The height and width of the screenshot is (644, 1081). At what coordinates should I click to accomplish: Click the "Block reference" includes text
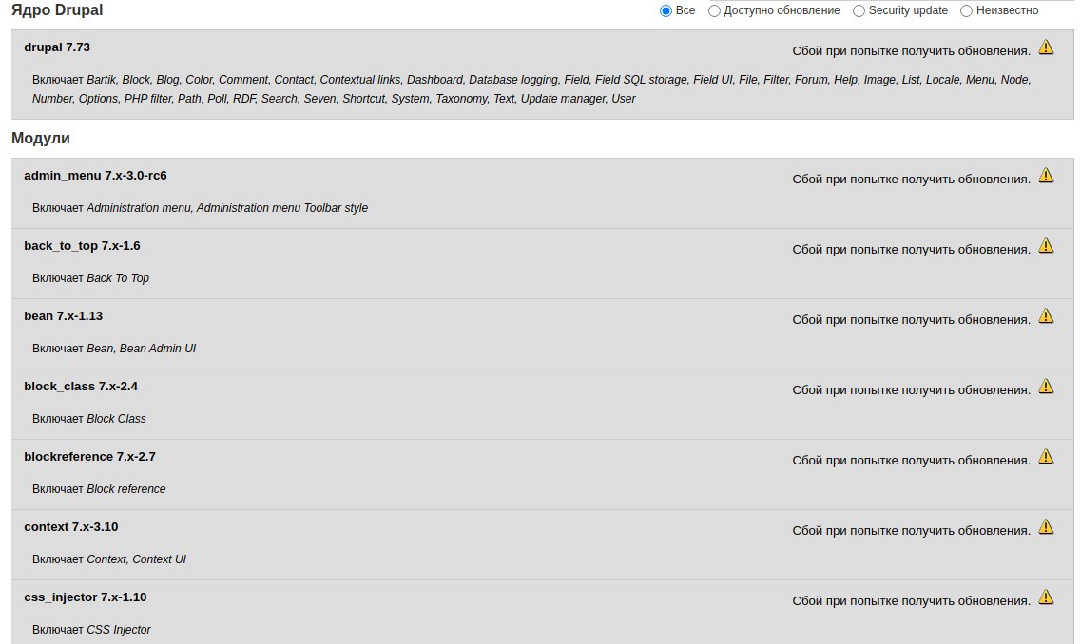[126, 489]
